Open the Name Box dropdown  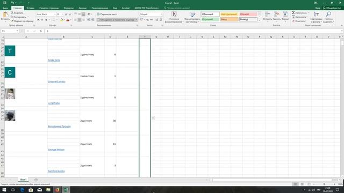click(x=17, y=31)
